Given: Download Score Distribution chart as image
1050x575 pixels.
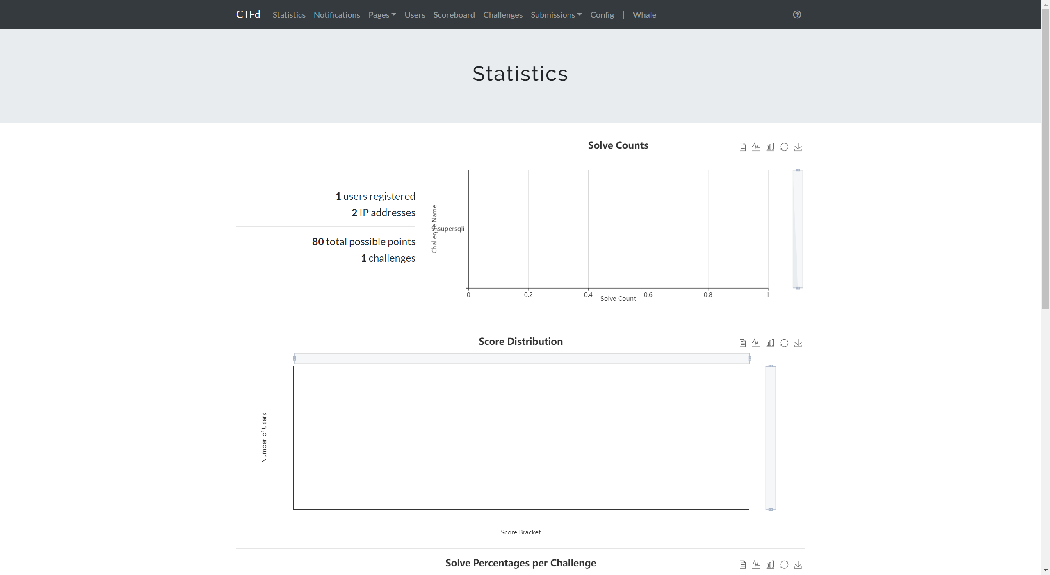Looking at the screenshot, I should pyautogui.click(x=798, y=343).
